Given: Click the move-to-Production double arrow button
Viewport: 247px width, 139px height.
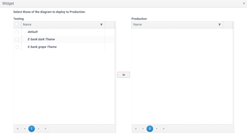Looking at the screenshot, I should coord(123,75).
